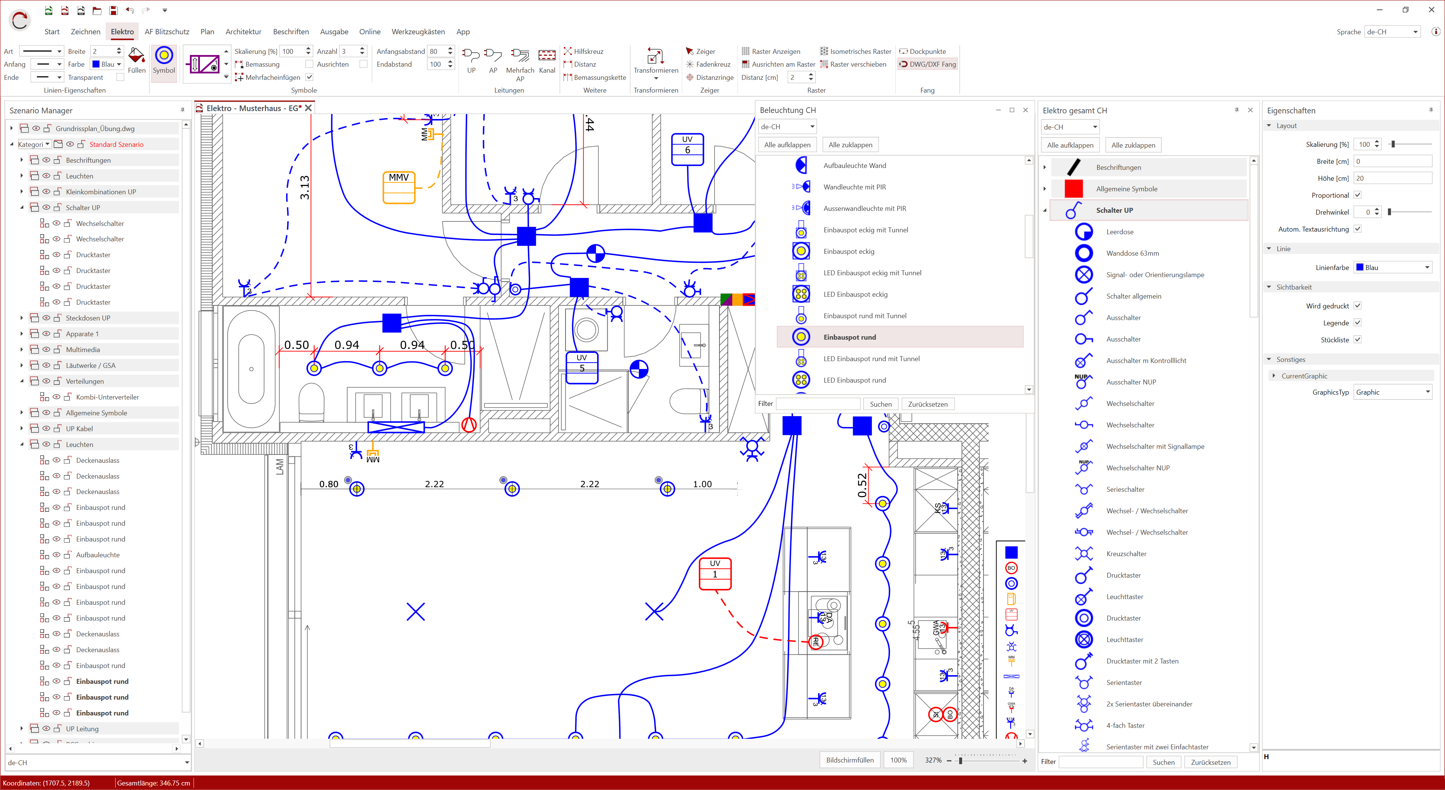The image size is (1445, 790).
Task: Hide the Deckenauslass layer using its eye icon
Action: (56, 459)
